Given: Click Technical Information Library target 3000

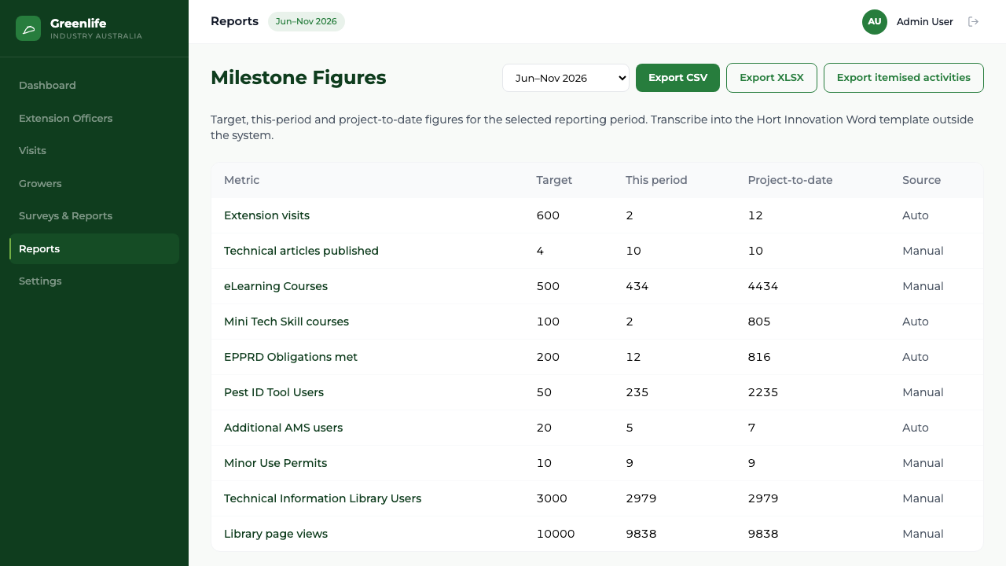Looking at the screenshot, I should pyautogui.click(x=552, y=498).
